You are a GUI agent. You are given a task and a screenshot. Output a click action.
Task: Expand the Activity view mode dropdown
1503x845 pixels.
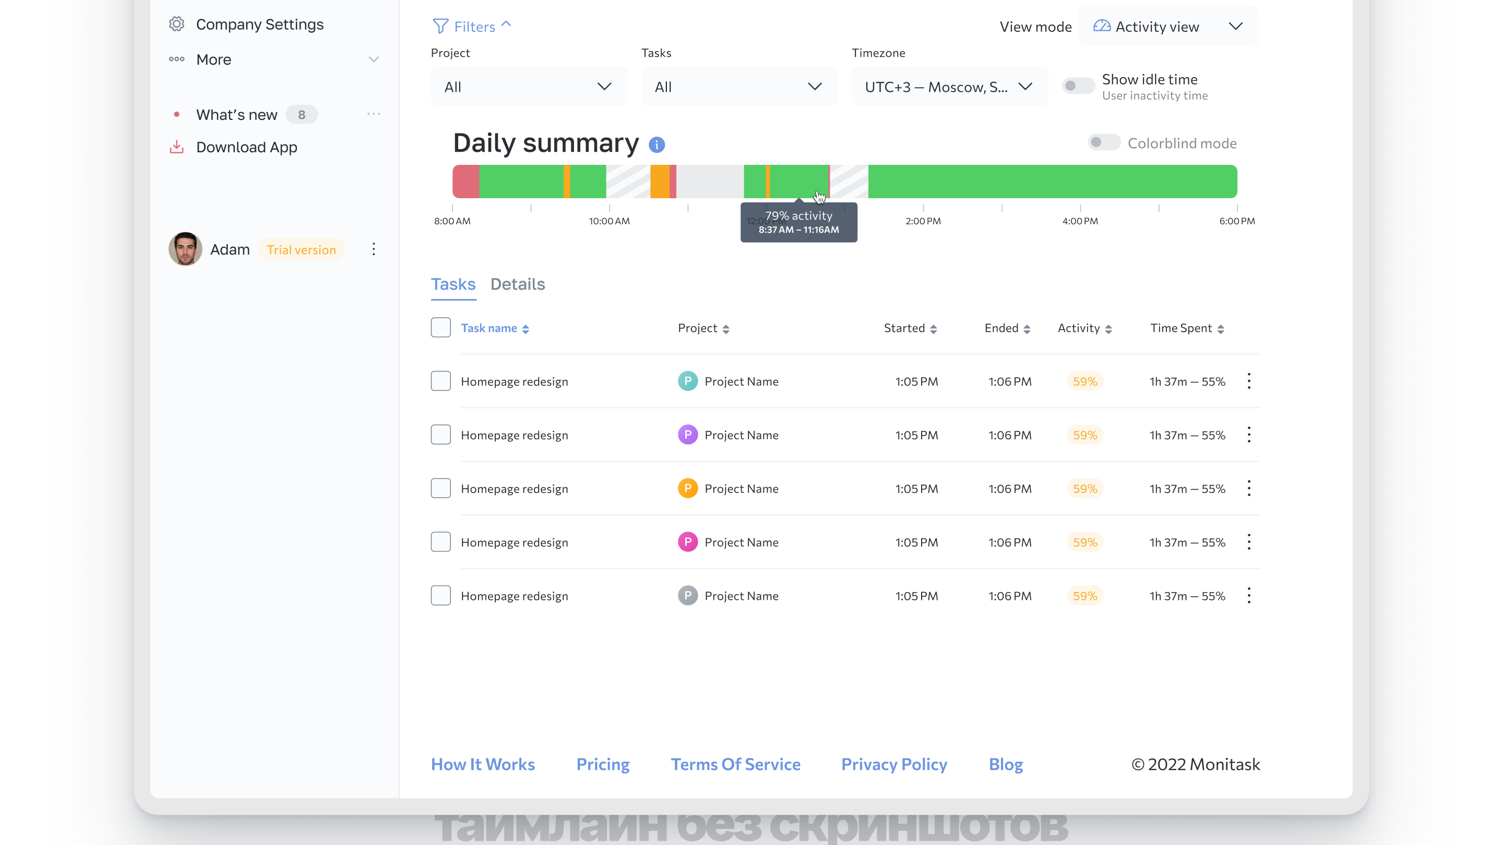tap(1168, 27)
